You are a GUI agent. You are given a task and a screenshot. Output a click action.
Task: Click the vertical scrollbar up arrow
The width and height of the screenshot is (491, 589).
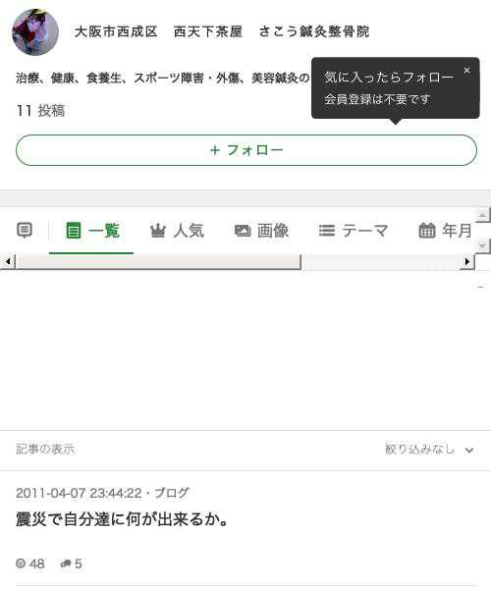[483, 215]
